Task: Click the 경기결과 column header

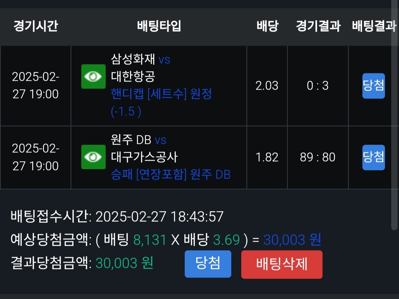Action: pyautogui.click(x=318, y=26)
